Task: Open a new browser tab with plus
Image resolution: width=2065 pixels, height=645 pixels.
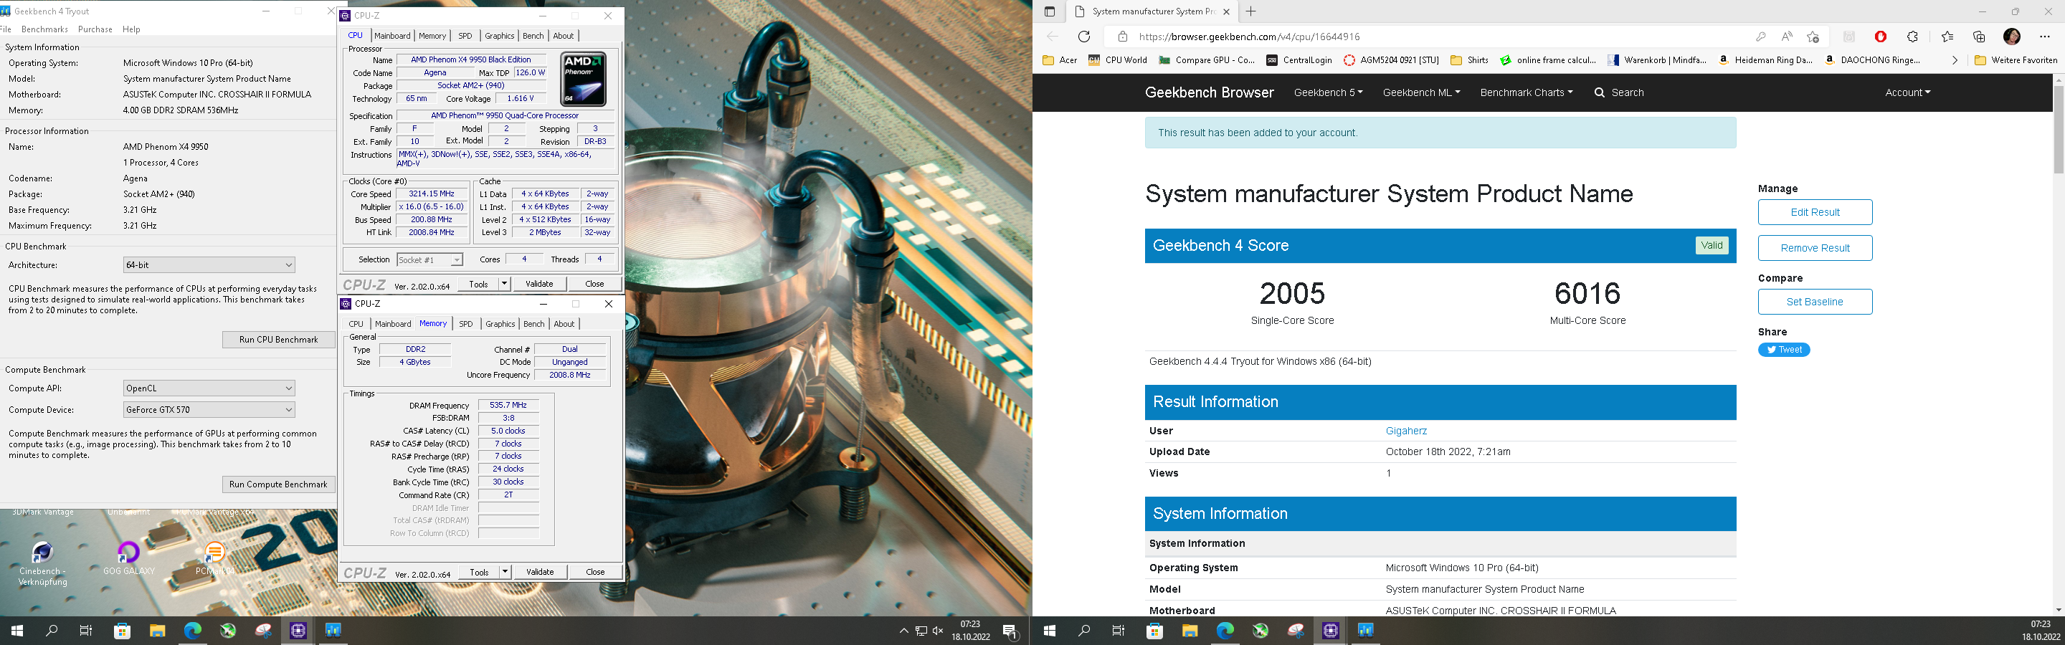Action: pos(1250,11)
